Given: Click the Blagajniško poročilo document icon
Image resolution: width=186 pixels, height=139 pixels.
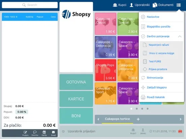Looking at the screenshot, I should click(143, 27).
